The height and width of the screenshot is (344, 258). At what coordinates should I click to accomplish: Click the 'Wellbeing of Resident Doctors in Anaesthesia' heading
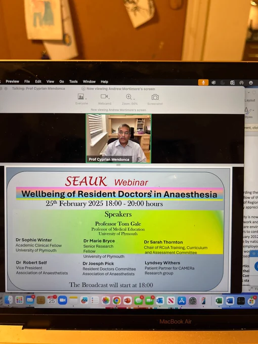[x=119, y=194]
